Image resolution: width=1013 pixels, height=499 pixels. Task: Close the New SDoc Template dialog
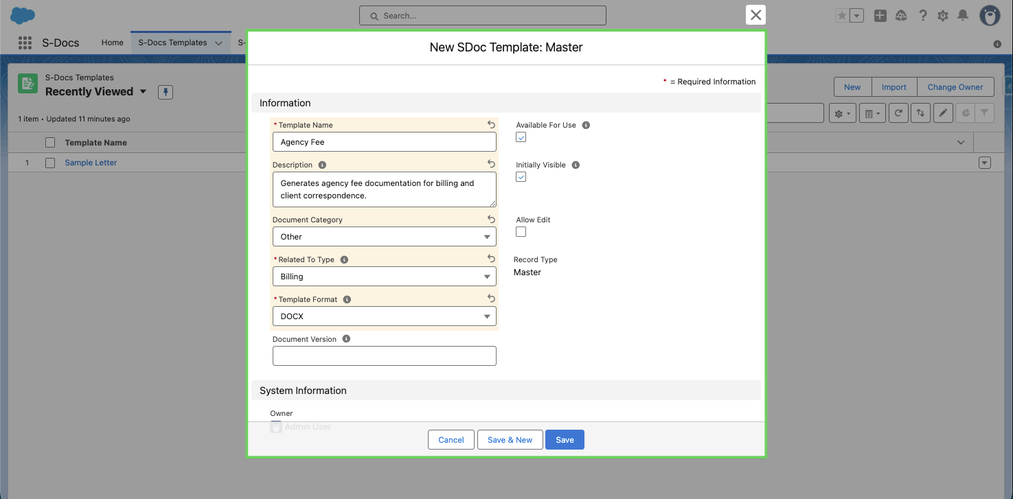(755, 15)
